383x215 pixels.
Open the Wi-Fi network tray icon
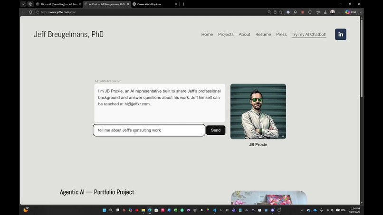click(x=328, y=210)
